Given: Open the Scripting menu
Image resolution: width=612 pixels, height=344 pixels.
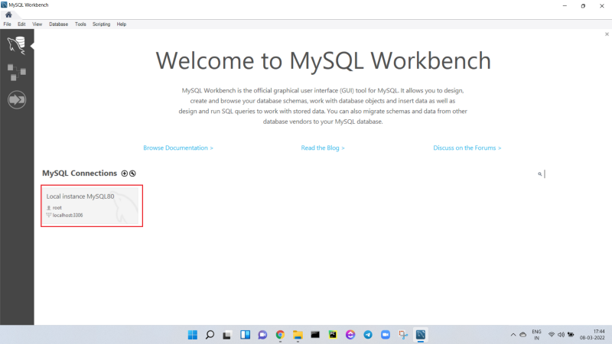Looking at the screenshot, I should pyautogui.click(x=101, y=24).
